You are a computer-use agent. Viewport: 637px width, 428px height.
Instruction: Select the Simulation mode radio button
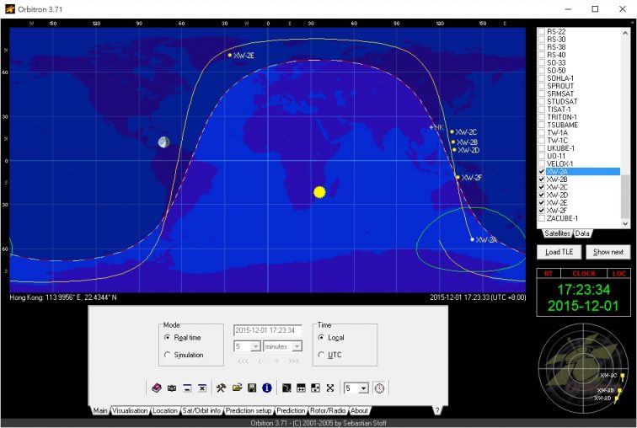[x=168, y=355]
